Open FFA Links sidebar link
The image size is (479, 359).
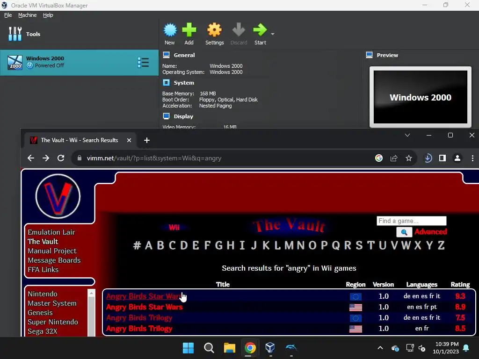coord(43,270)
